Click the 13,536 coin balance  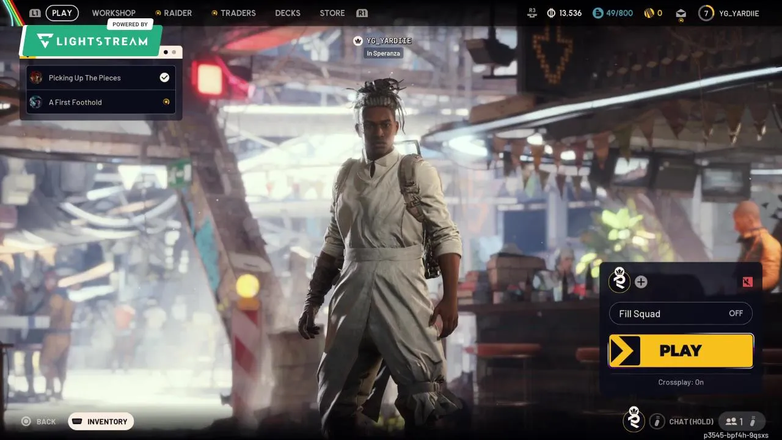click(x=571, y=13)
